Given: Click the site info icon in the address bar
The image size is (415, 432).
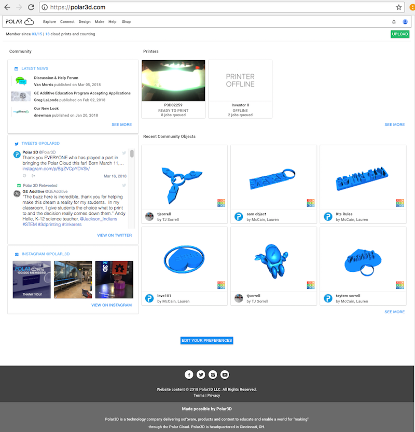Looking at the screenshot, I should (45, 7).
